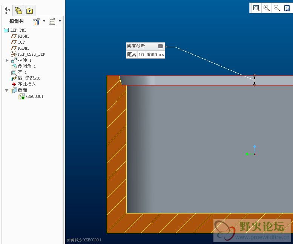The height and width of the screenshot is (244, 293).
Task: Click the 唇 lip feature icon
Action: [x=14, y=78]
